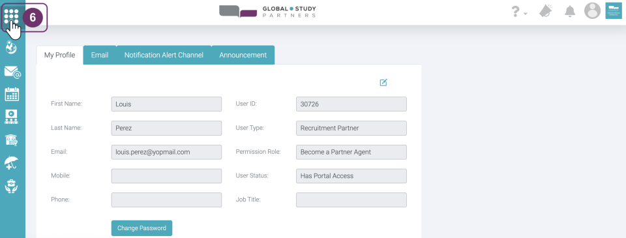
Task: Open the Notification Alert Channel tab
Action: [x=164, y=55]
